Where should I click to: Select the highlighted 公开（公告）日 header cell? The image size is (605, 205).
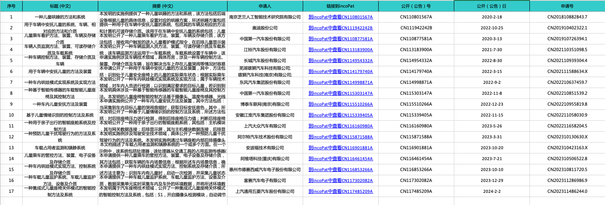pos(492,6)
